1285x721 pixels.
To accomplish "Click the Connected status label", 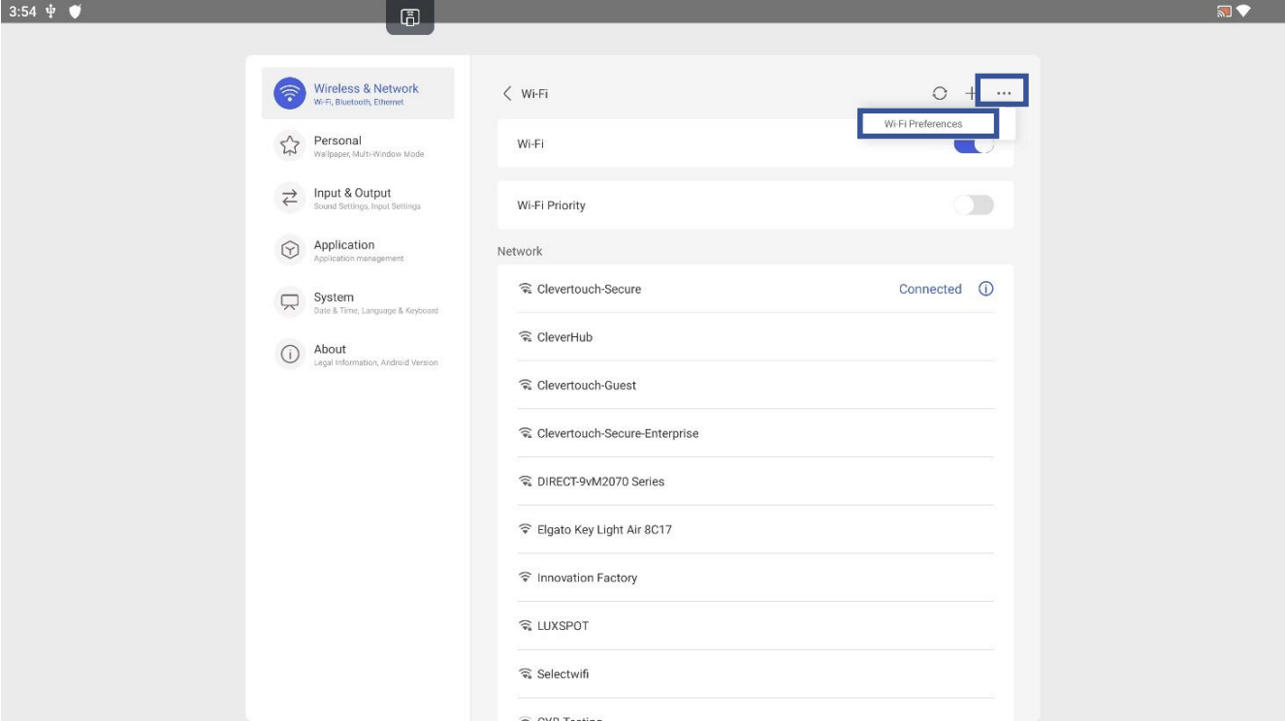I will pos(930,289).
